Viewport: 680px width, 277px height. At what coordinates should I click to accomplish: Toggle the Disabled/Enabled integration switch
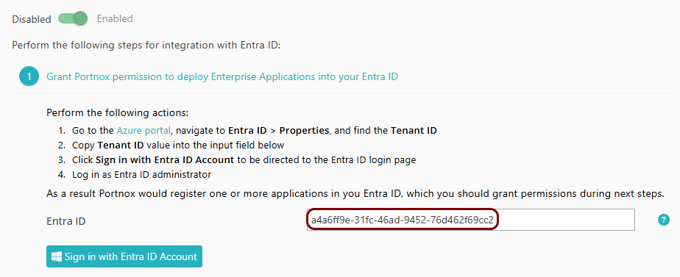(x=73, y=18)
